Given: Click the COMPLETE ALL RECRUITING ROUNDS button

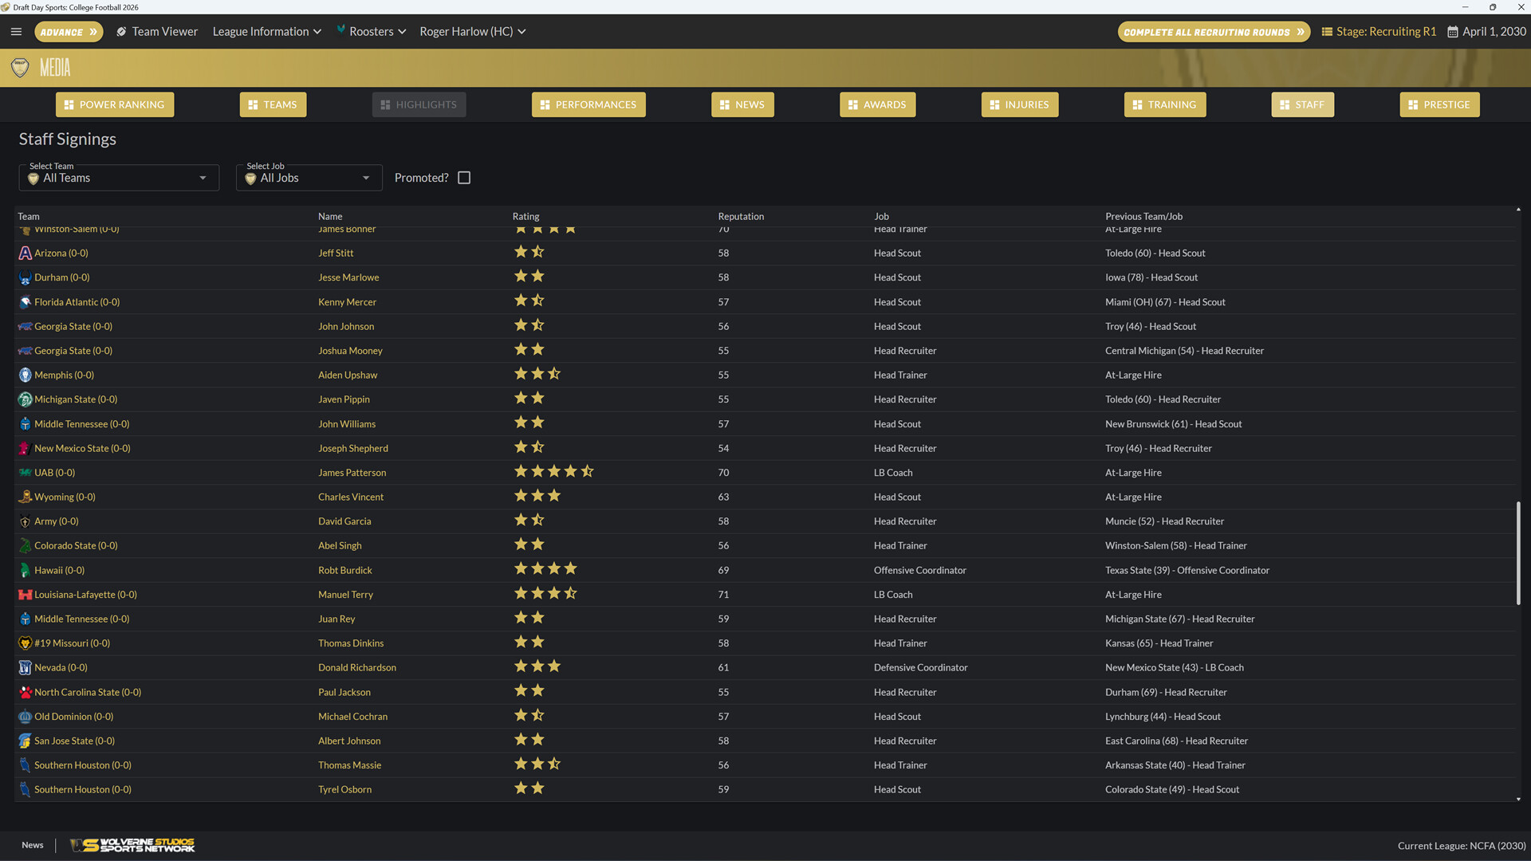Looking at the screenshot, I should coord(1214,31).
